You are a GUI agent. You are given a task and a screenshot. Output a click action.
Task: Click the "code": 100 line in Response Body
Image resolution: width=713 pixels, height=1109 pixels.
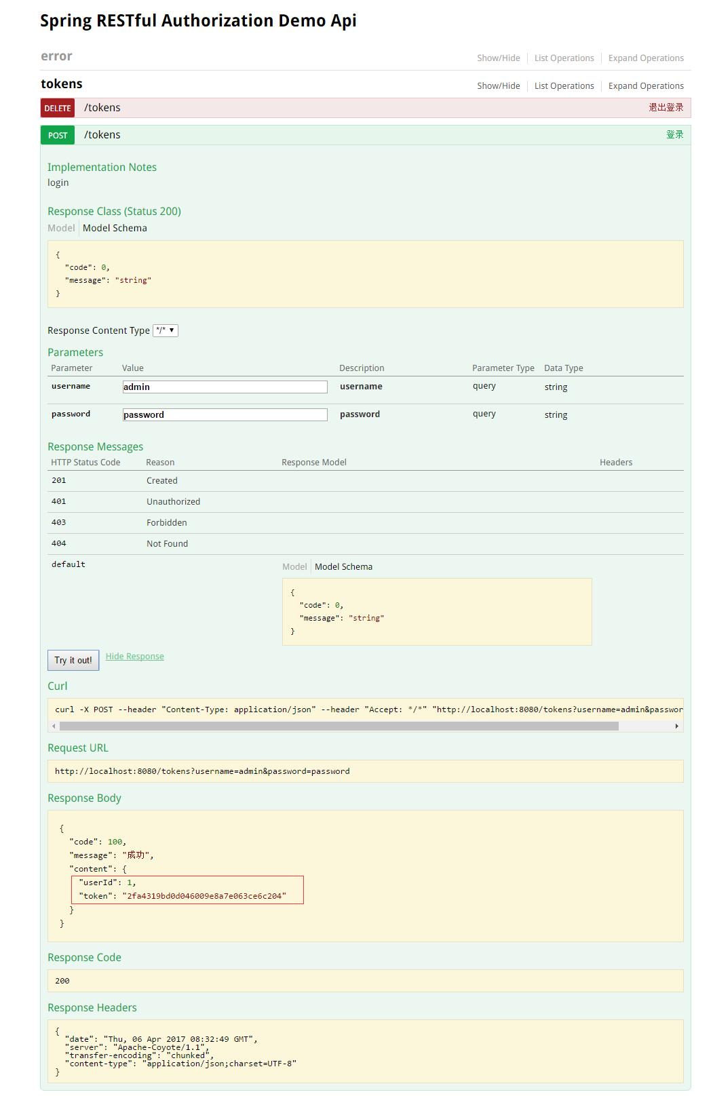tap(98, 842)
